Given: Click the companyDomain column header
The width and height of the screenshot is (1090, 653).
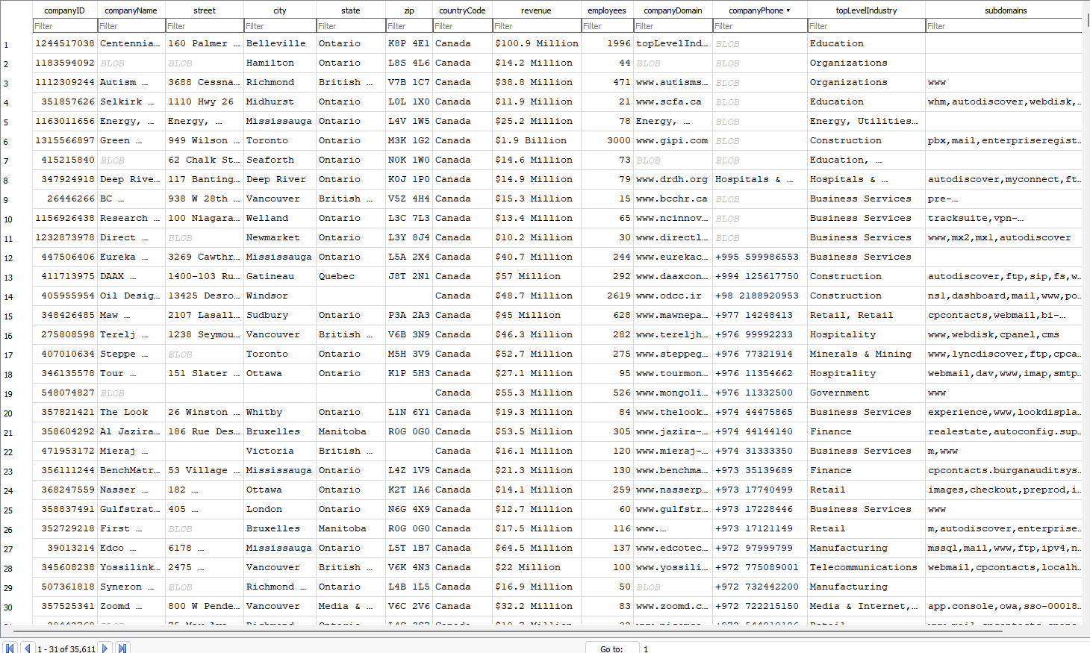Looking at the screenshot, I should [x=673, y=10].
